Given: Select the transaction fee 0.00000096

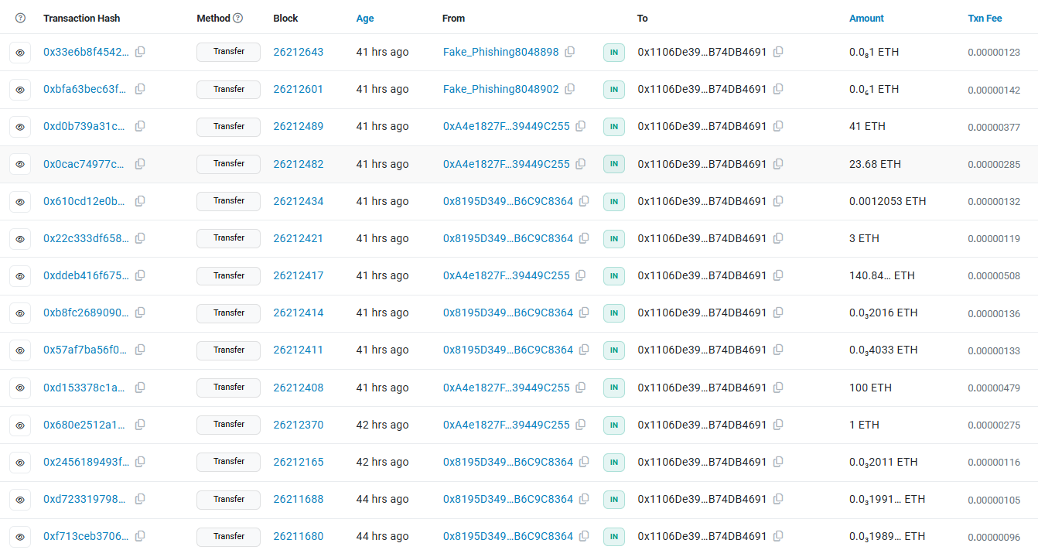Looking at the screenshot, I should click(x=994, y=537).
